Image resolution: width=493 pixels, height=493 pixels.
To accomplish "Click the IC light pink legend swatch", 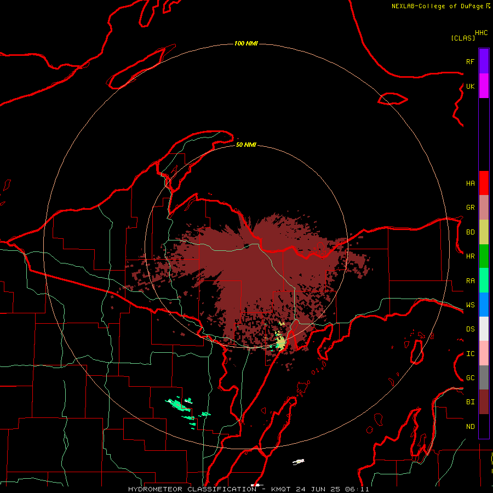I will click(484, 353).
